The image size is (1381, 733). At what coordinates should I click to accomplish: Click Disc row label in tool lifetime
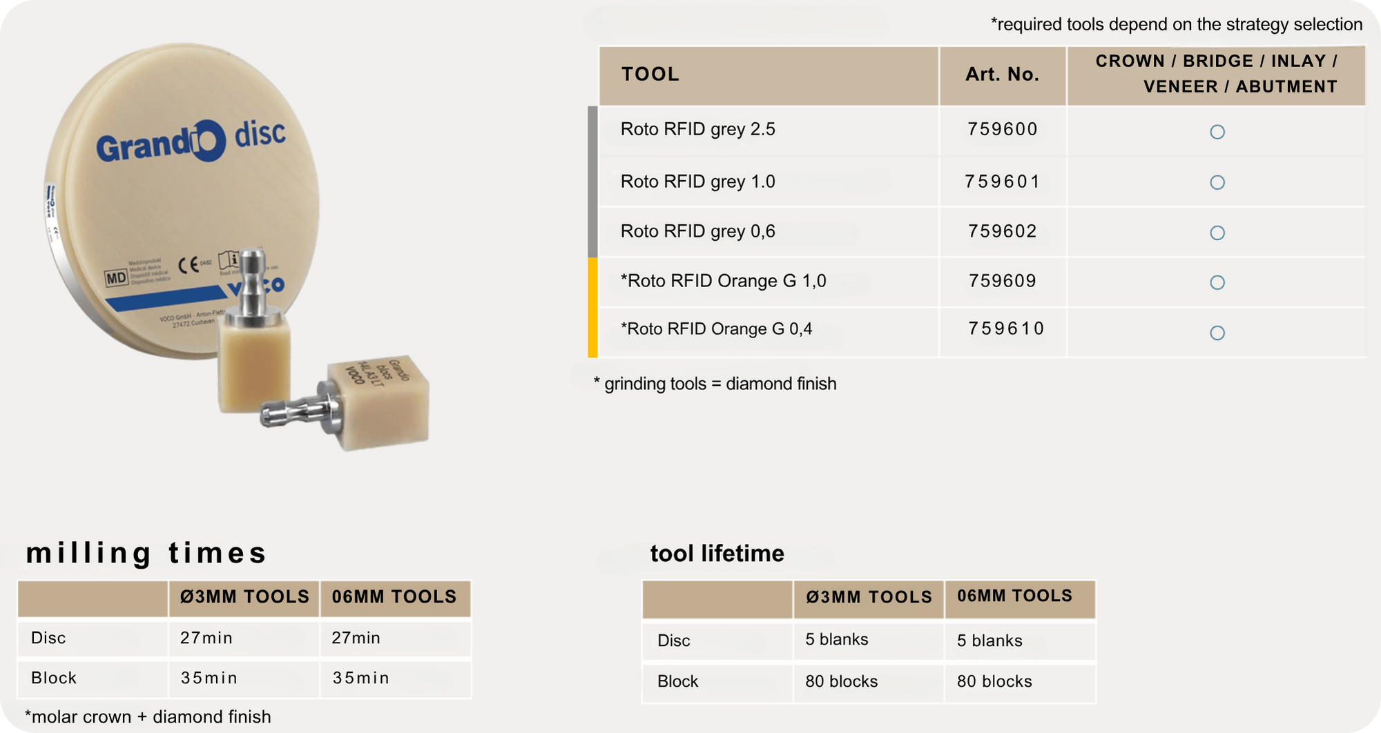point(674,641)
